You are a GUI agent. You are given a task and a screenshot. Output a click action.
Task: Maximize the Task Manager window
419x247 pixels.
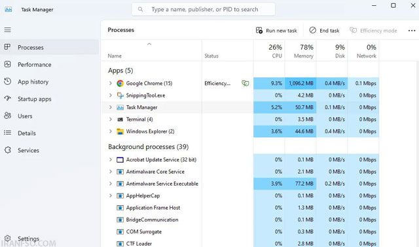[x=393, y=5]
